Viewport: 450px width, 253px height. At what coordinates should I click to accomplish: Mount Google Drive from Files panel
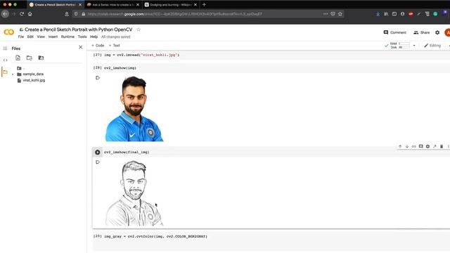pos(41,58)
